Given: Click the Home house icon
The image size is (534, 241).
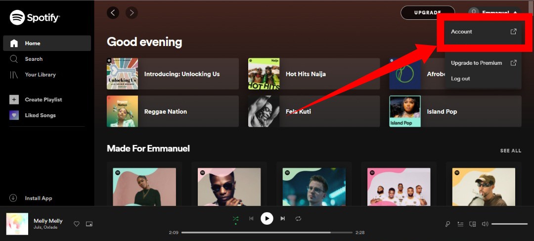Looking at the screenshot, I should pos(14,43).
